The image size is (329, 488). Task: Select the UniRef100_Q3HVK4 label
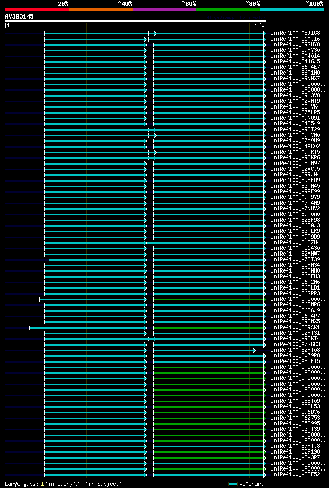point(295,107)
